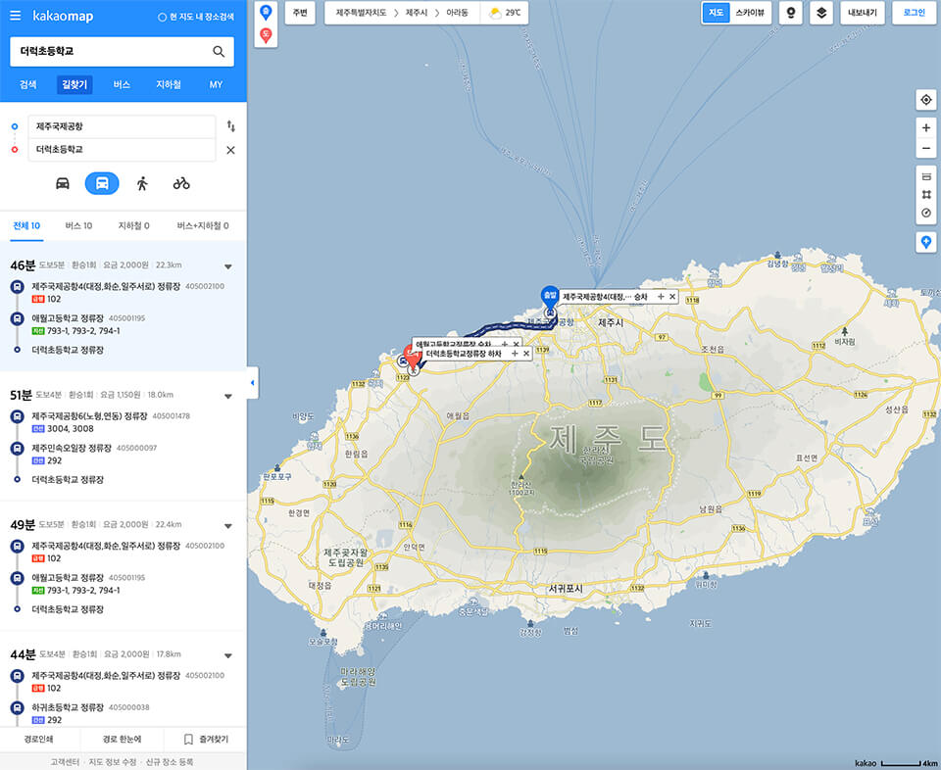Click the 경로인쇄 button
This screenshot has width=941, height=770.
coord(39,740)
